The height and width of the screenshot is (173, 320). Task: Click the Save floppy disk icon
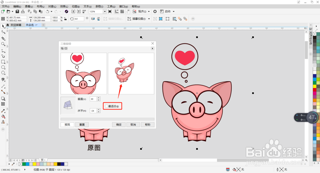point(17,11)
